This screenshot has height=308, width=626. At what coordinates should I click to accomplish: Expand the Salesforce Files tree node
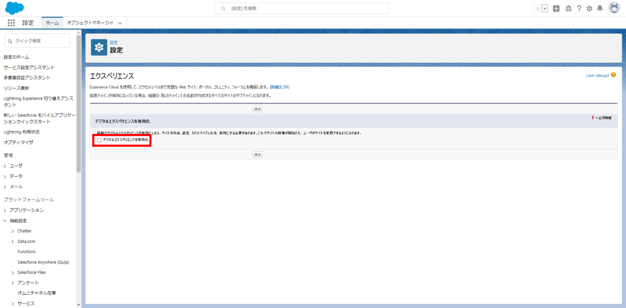pos(13,272)
